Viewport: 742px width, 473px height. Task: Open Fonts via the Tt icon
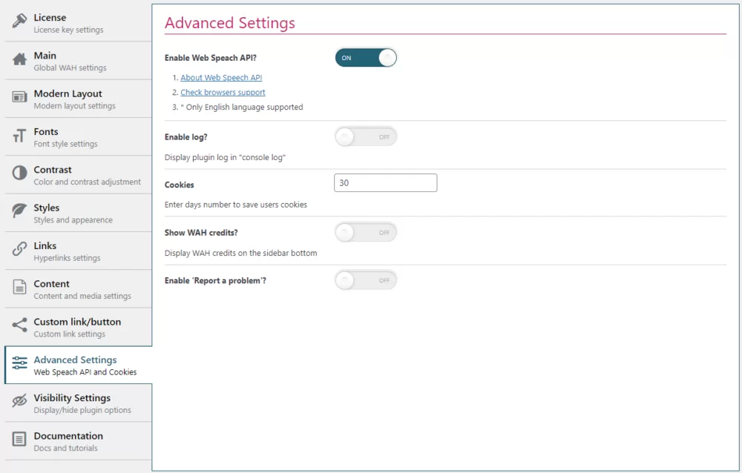(x=19, y=136)
